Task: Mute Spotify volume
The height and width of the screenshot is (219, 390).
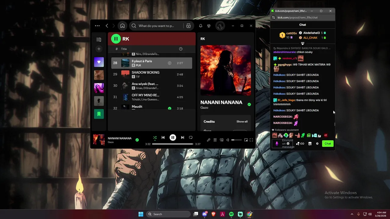Action: [228, 140]
